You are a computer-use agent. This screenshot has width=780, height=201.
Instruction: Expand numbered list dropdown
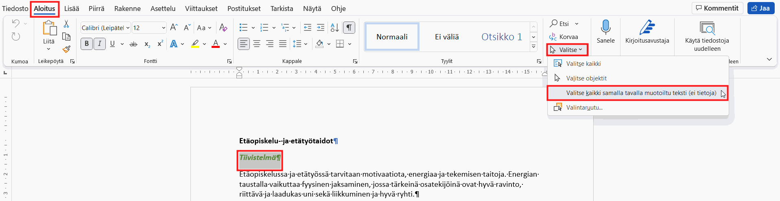tap(274, 28)
